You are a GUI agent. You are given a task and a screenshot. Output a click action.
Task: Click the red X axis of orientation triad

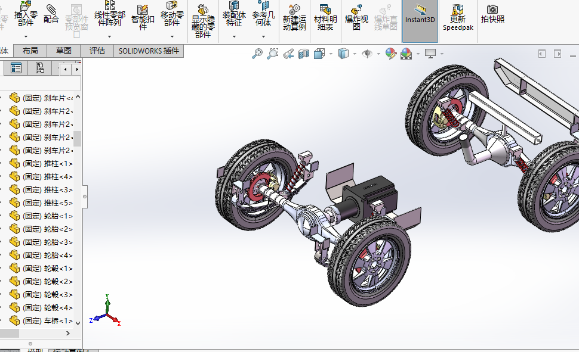click(x=115, y=320)
